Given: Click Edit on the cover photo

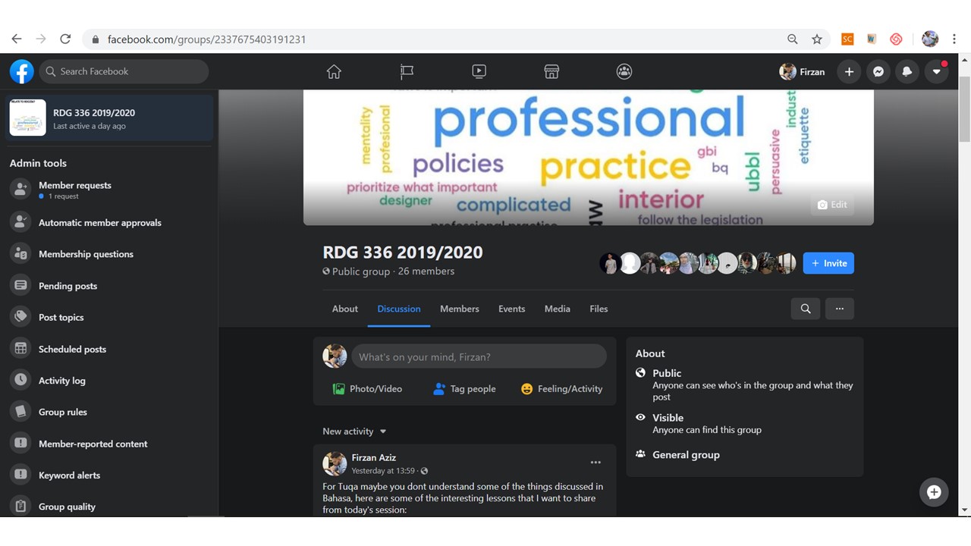Looking at the screenshot, I should 832,205.
